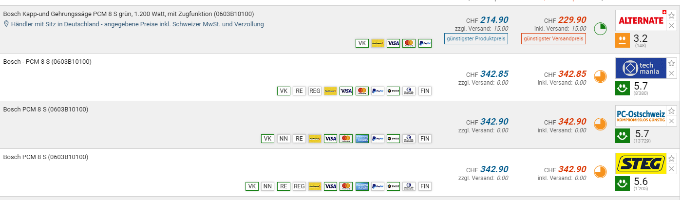Open the STEG shop logo
Image resolution: width=681 pixels, height=200 pixels.
(x=641, y=164)
